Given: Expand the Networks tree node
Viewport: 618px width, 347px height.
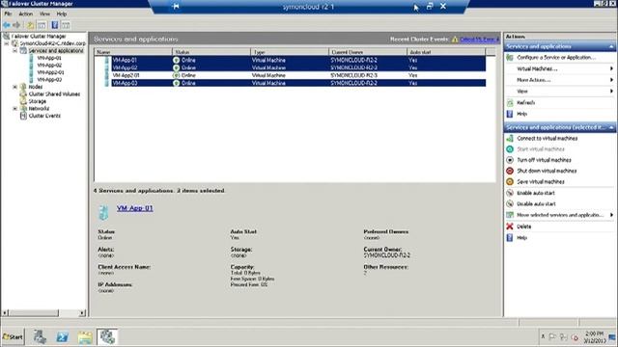Looking at the screenshot, I should [15, 109].
